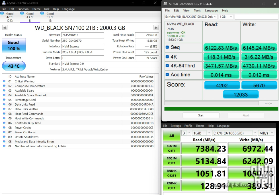Click the Start button in AS SSD Benchmark
The image size is (279, 195).
(201, 115)
